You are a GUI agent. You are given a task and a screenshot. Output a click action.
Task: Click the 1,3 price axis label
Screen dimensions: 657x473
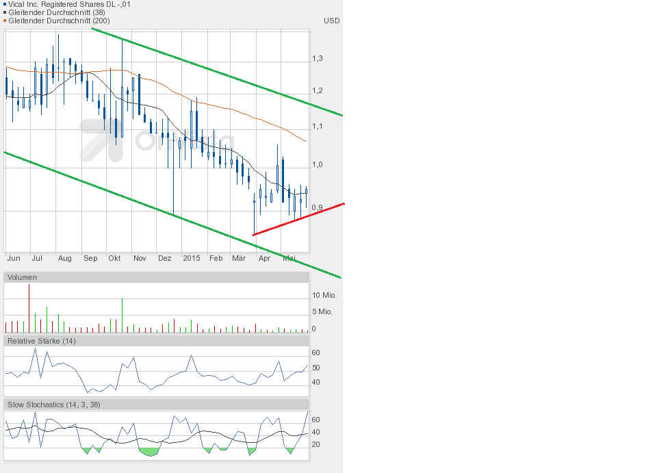[x=317, y=59]
